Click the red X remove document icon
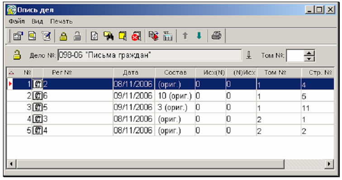The width and height of the screenshot is (342, 180). tap(136, 36)
